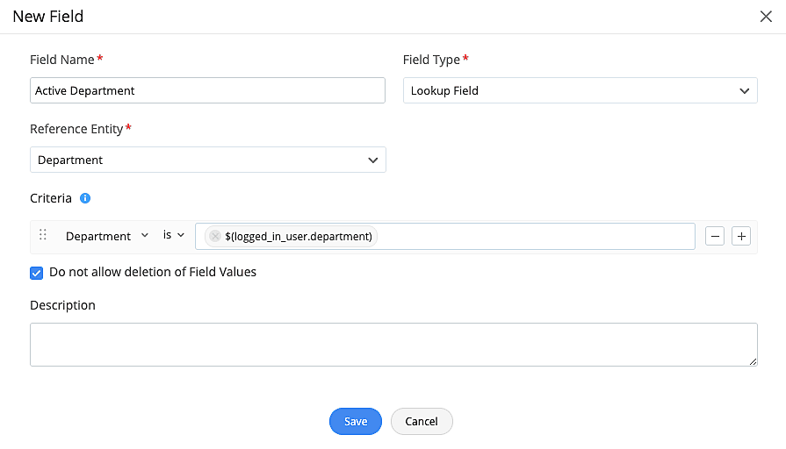Change the 'is' operator dropdown
786x449 pixels.
(174, 235)
